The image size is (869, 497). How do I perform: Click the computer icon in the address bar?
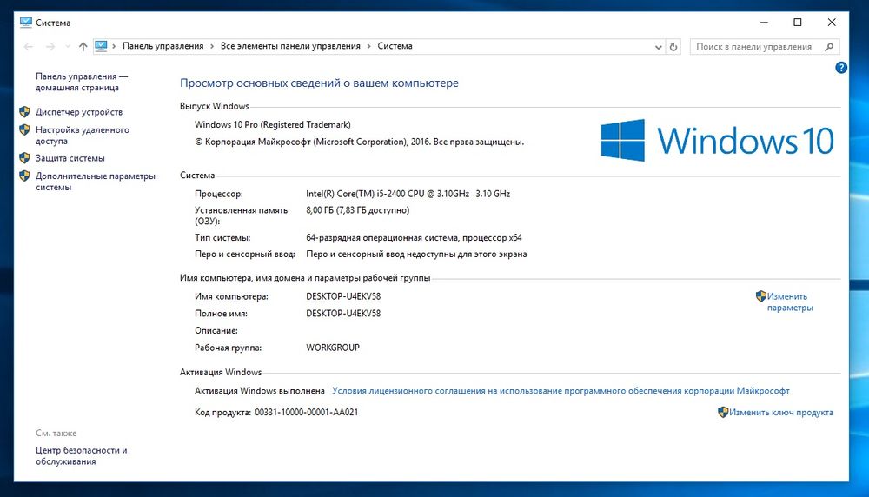coord(101,46)
